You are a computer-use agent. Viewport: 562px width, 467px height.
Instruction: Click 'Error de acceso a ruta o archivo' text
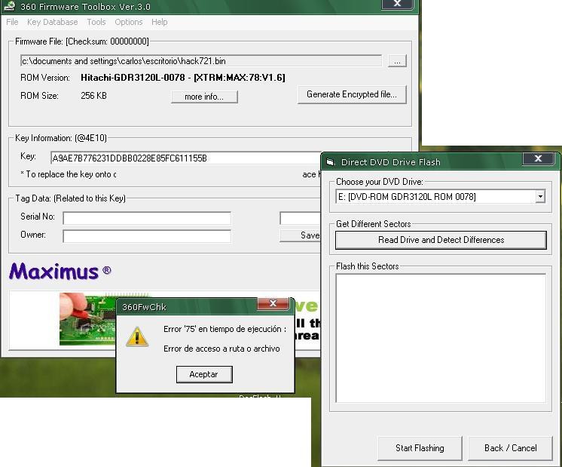tap(221, 349)
